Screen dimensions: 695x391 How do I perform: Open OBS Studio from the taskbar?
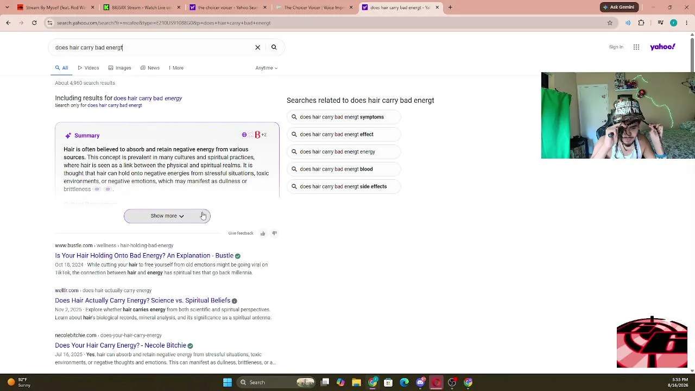click(452, 382)
